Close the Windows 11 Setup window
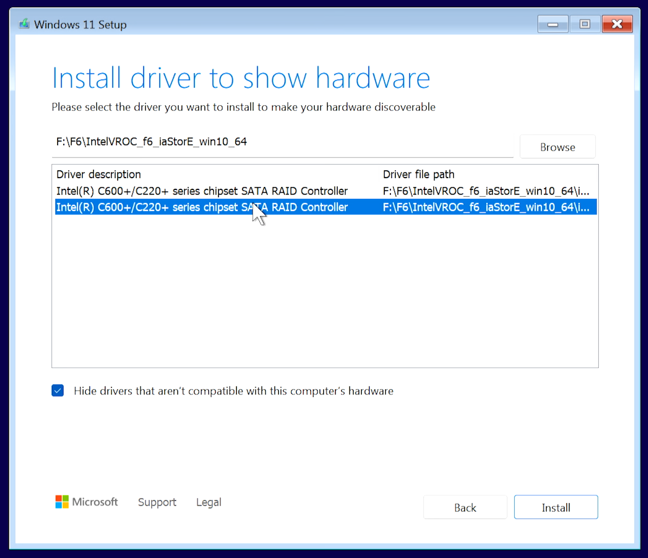The width and height of the screenshot is (648, 558). (x=617, y=24)
